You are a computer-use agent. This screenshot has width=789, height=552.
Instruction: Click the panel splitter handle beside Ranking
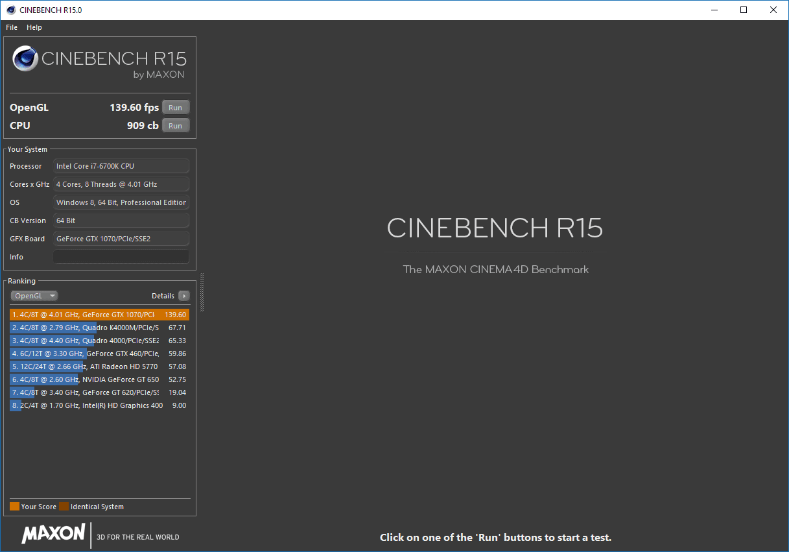pyautogui.click(x=202, y=292)
